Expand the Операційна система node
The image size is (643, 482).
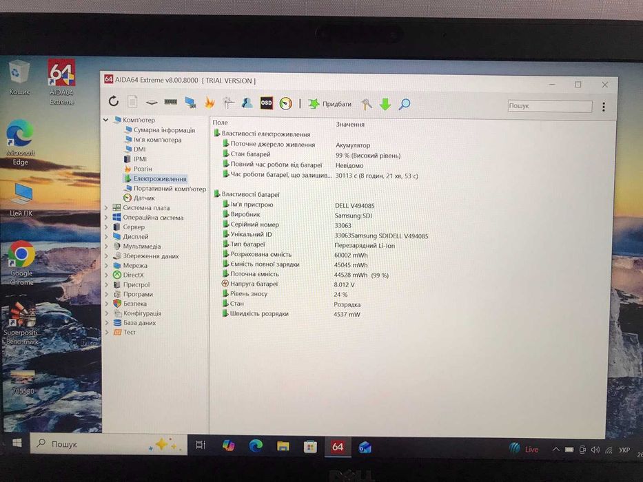pyautogui.click(x=107, y=218)
